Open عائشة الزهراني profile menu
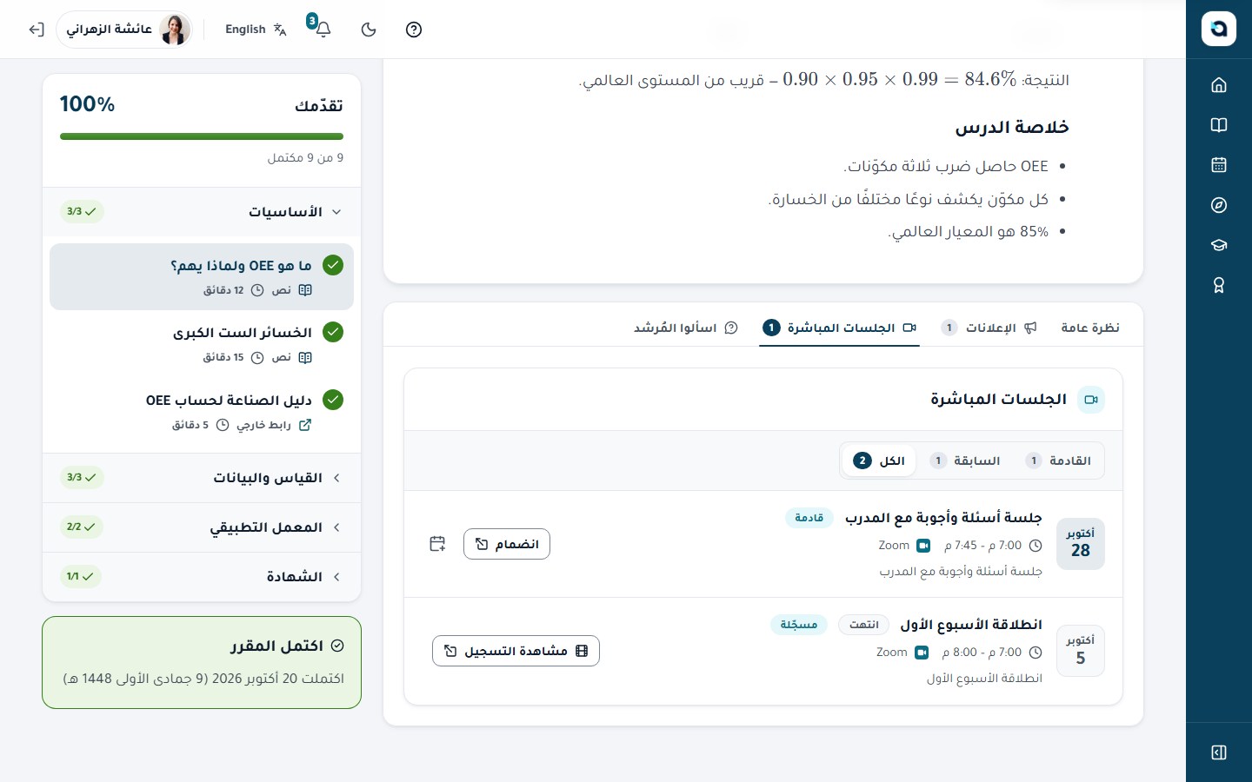Image resolution: width=1252 pixels, height=782 pixels. [x=124, y=30]
